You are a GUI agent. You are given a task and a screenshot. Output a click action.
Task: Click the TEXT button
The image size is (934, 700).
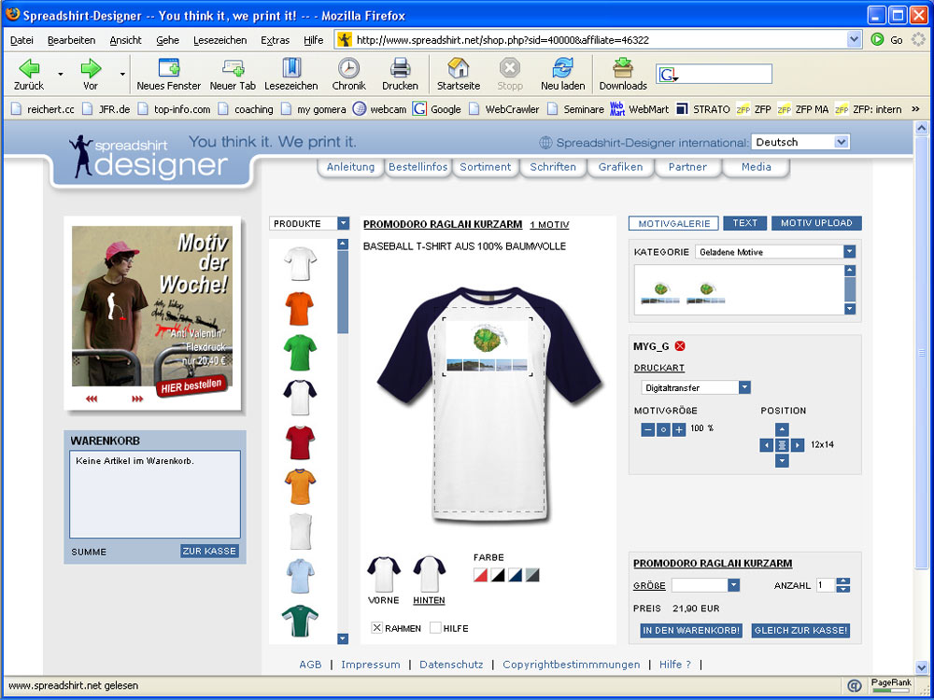tap(744, 223)
